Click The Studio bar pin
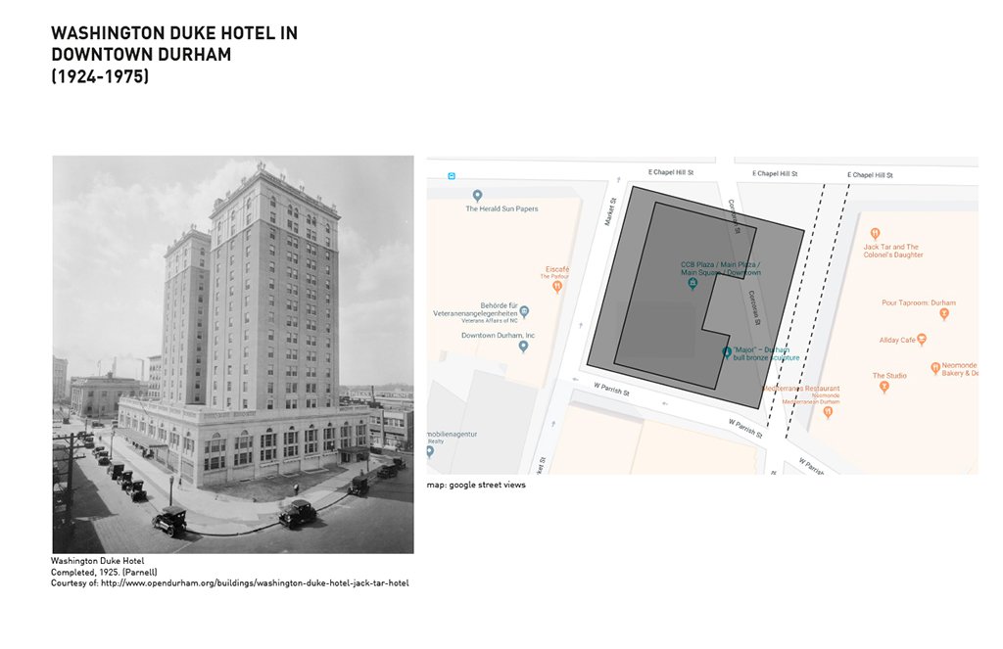This screenshot has height=649, width=1003. tap(884, 387)
